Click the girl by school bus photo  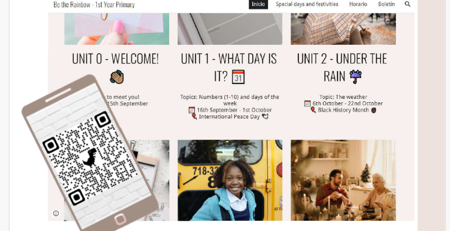coord(230,180)
